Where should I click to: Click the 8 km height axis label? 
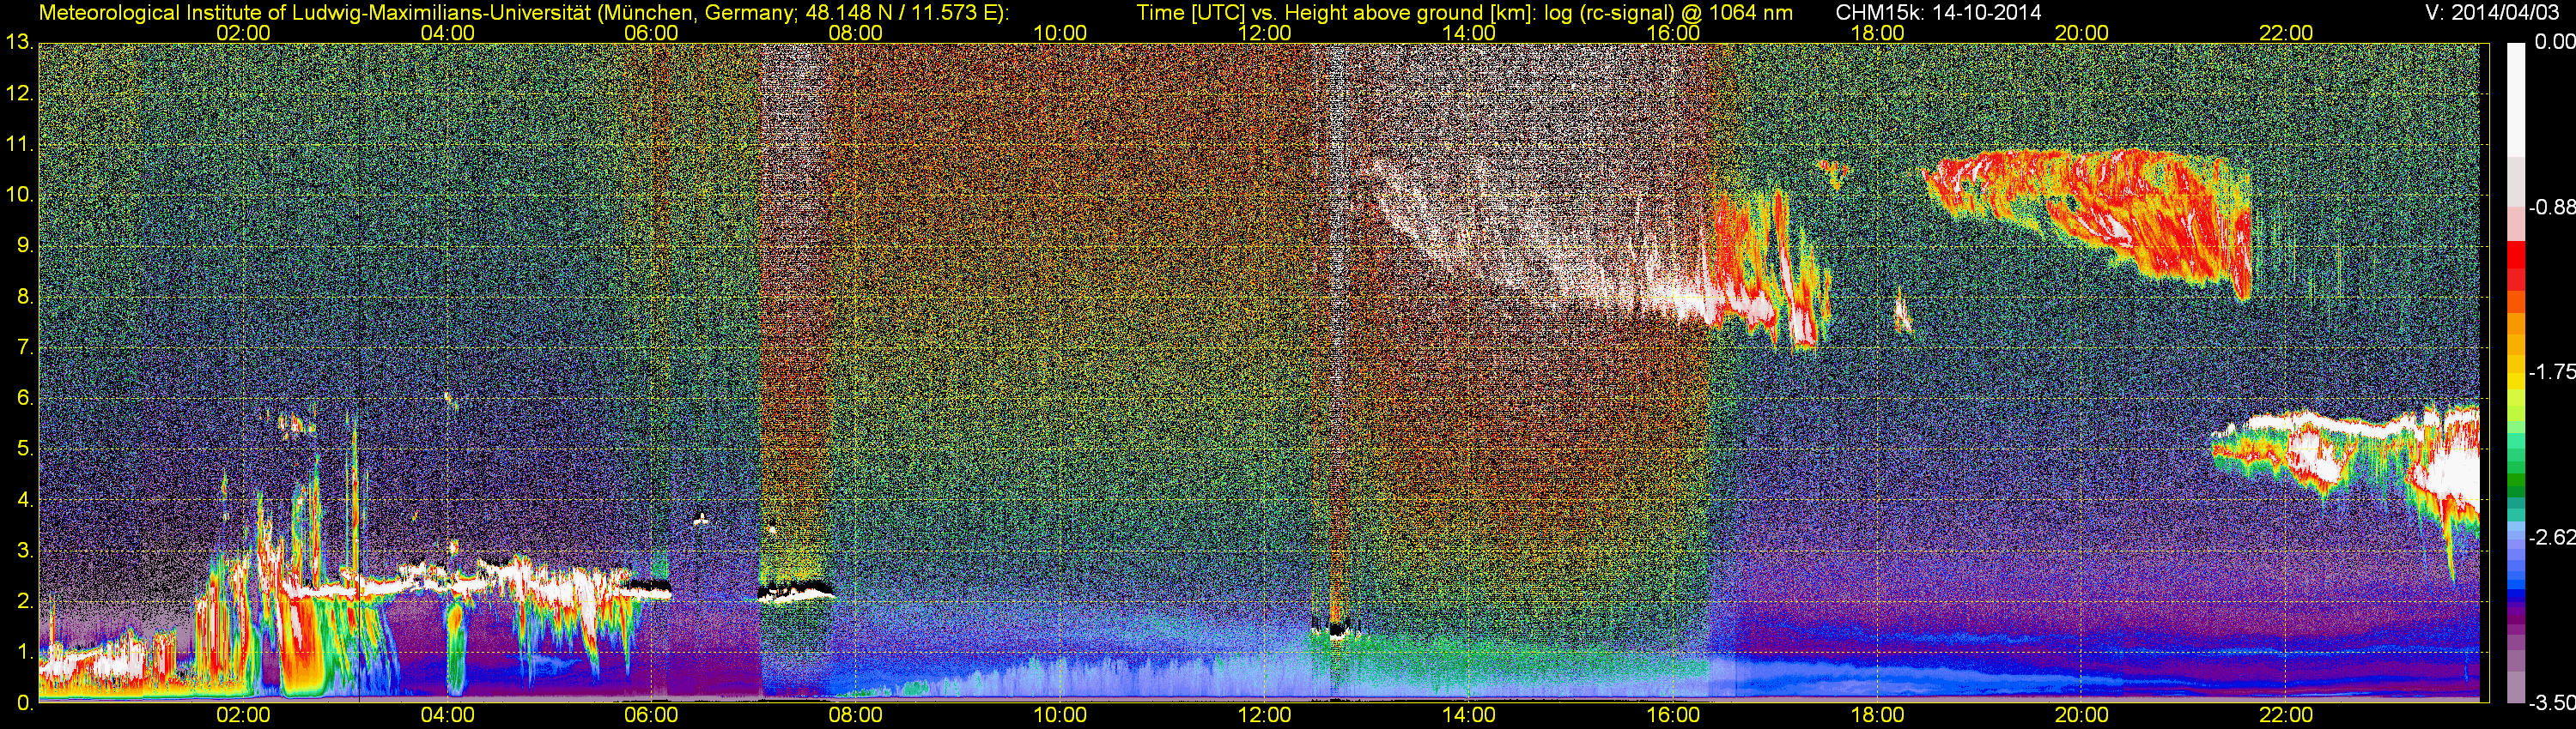tap(24, 297)
